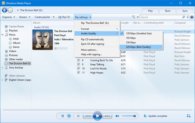The image size is (195, 123).
Task: Toggle Eject CD after ripping
Action: click(x=97, y=44)
